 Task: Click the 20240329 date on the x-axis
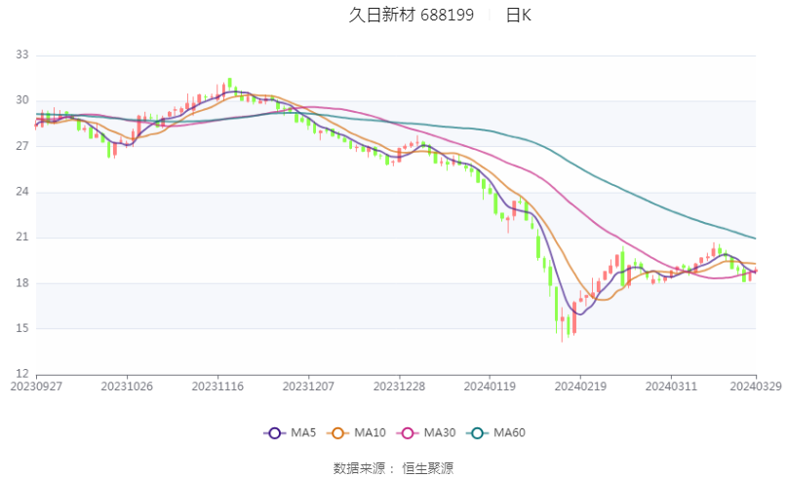[x=755, y=386]
